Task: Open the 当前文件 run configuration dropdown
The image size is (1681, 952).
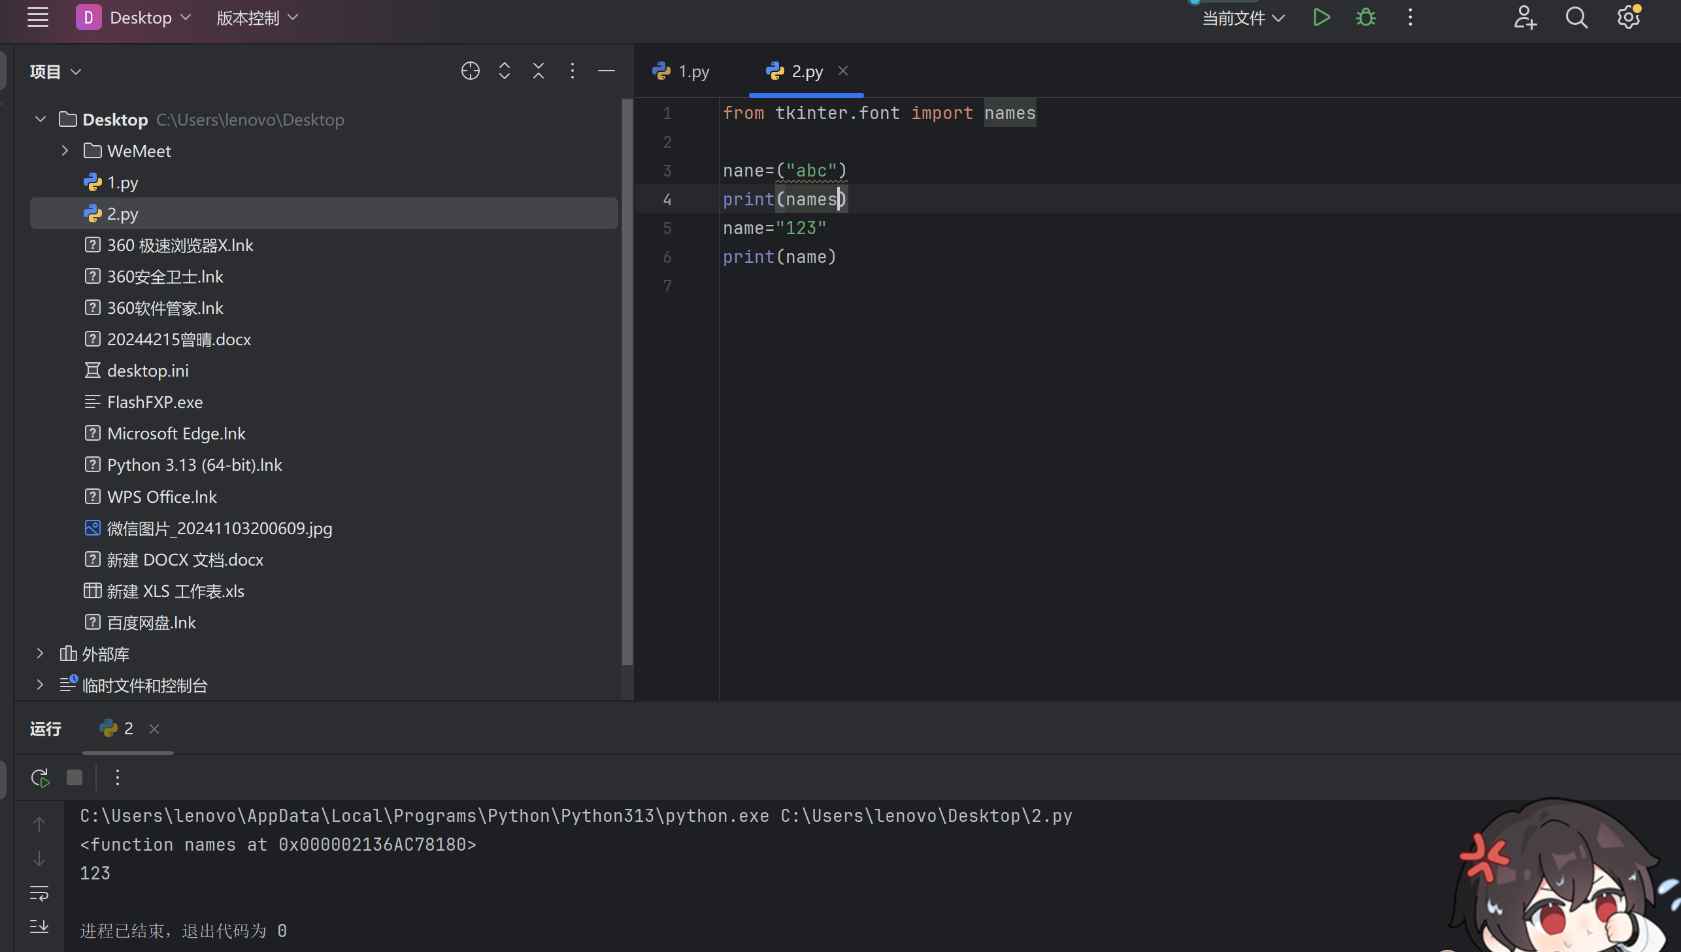Action: click(x=1243, y=18)
